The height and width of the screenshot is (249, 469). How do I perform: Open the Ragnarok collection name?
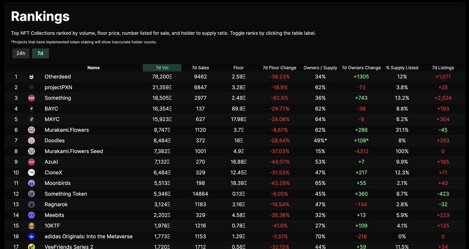point(56,204)
